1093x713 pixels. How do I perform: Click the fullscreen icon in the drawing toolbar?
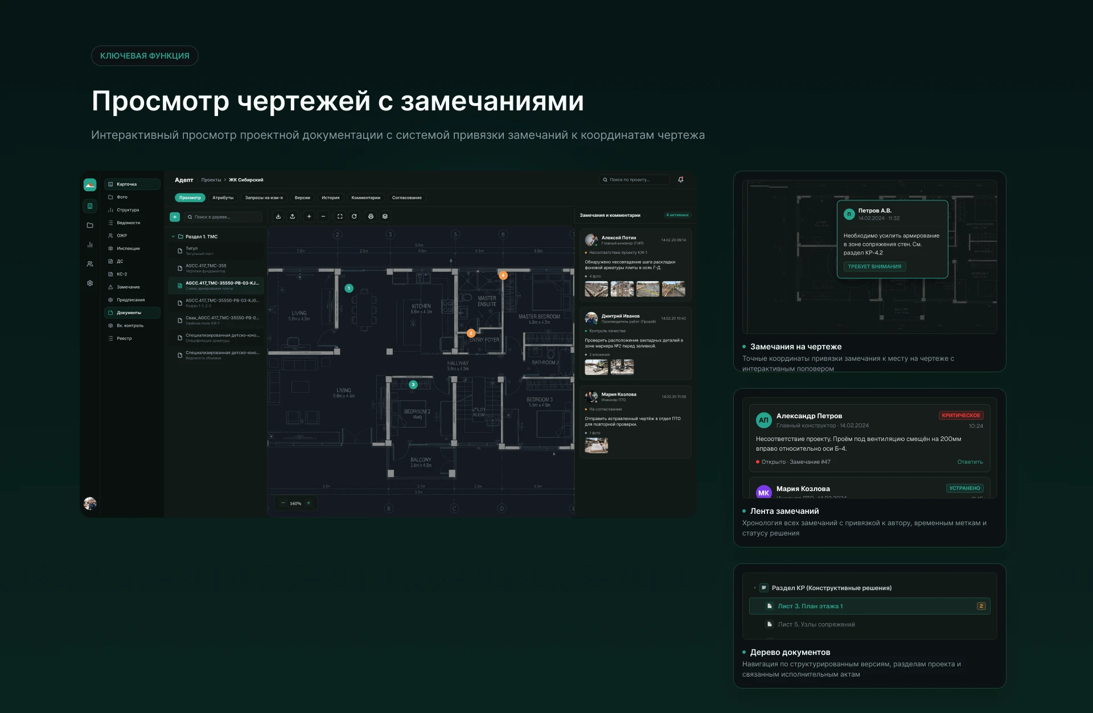tap(340, 216)
